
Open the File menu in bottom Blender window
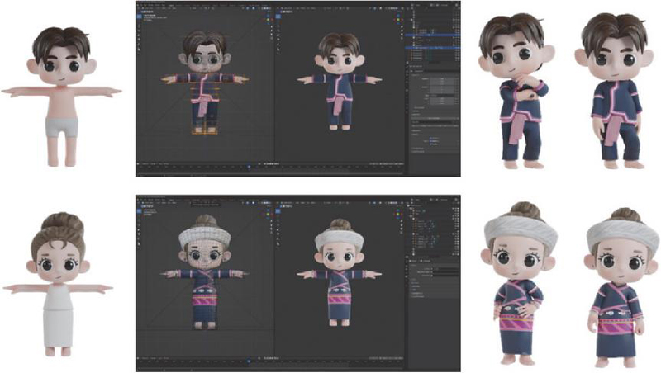tap(142, 198)
